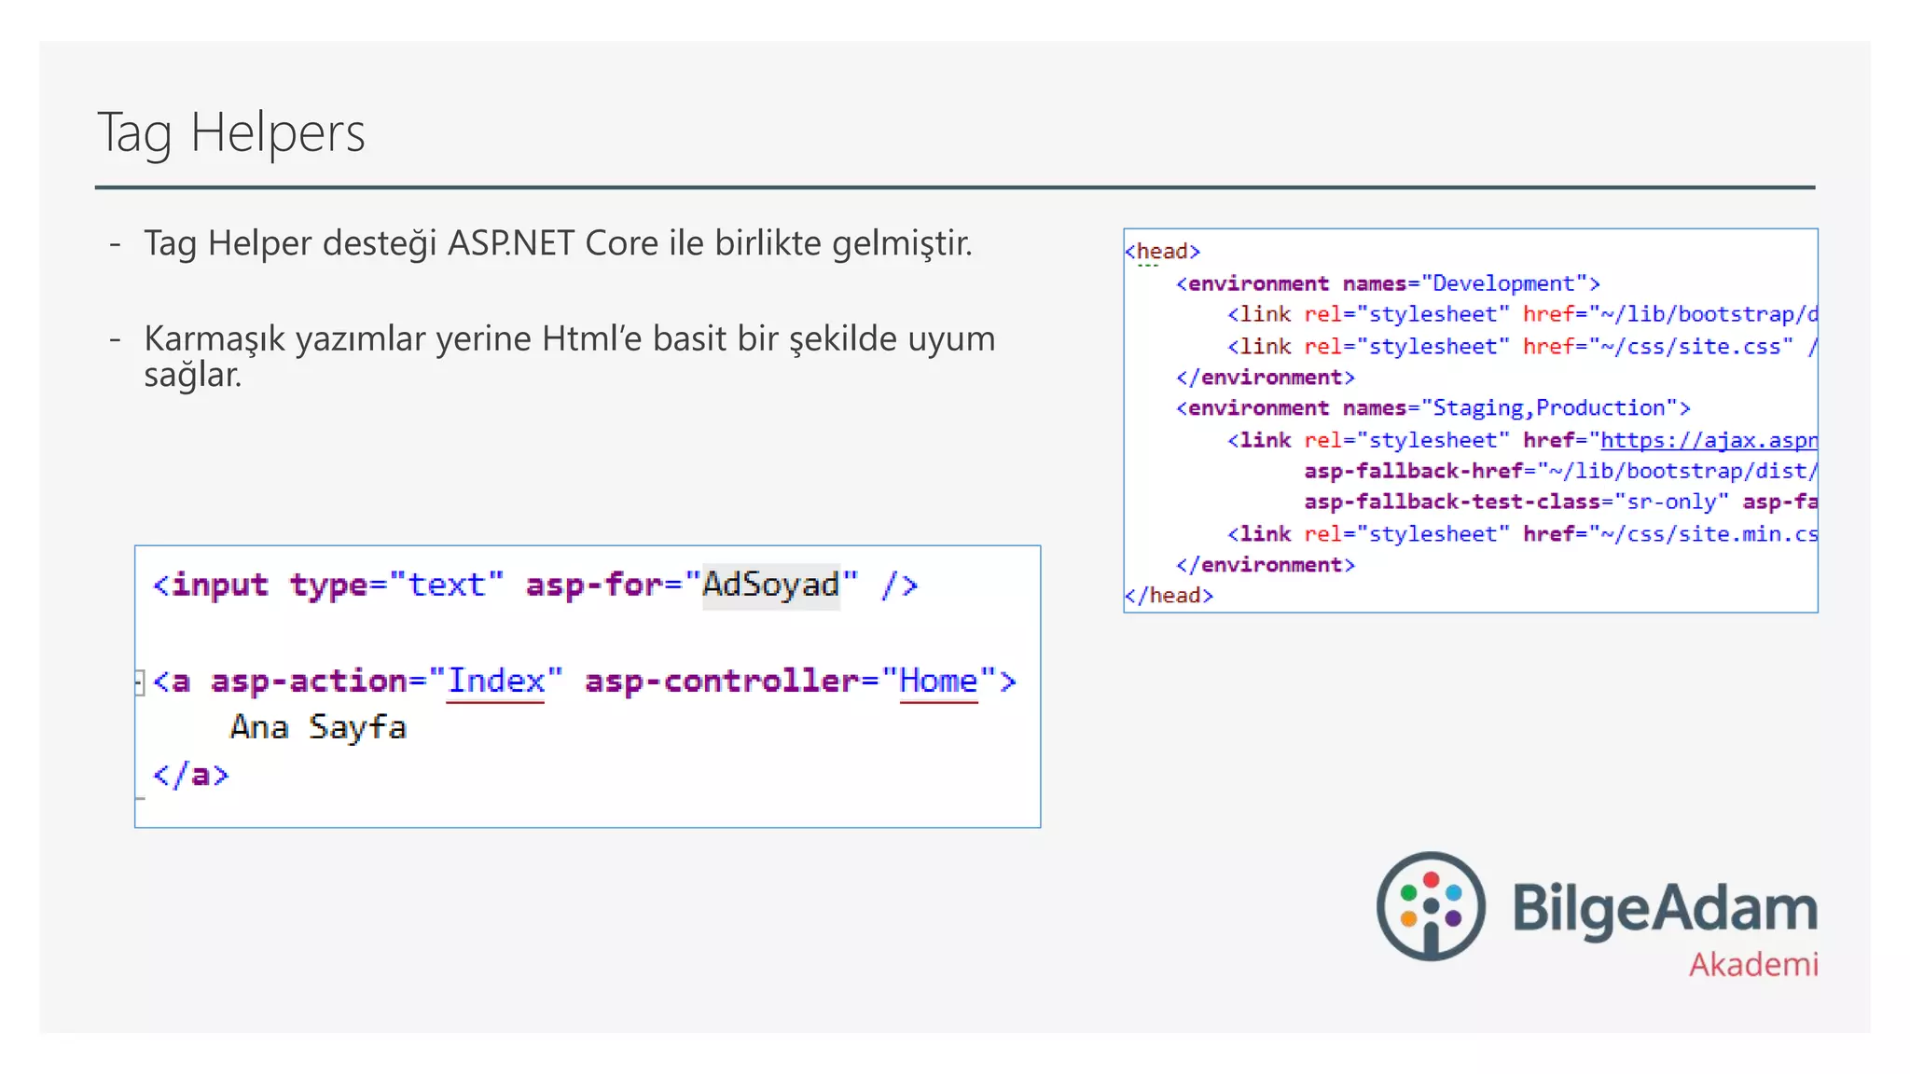Click environment names="Staging,Production" line
The height and width of the screenshot is (1074, 1910).
click(x=1432, y=408)
